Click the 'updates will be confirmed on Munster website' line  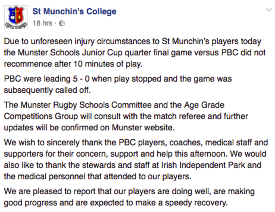click(89, 128)
